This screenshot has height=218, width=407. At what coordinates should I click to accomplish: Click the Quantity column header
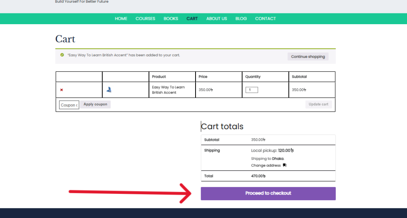pos(252,76)
